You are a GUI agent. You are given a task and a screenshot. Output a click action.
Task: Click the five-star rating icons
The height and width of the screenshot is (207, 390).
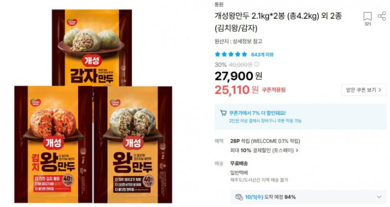[x=231, y=54]
